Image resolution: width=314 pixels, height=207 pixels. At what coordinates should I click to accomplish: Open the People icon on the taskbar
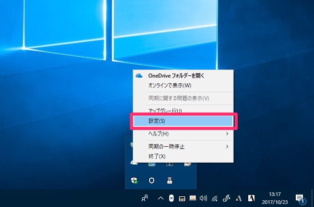[145, 198]
